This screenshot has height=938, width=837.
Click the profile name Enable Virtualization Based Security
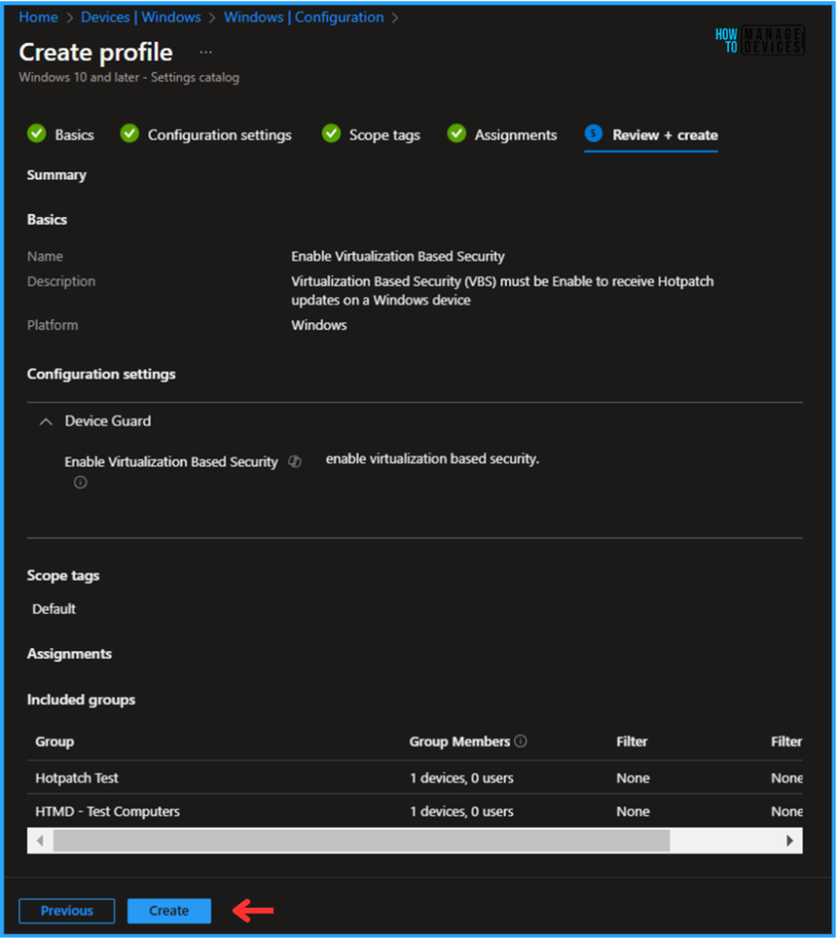point(398,256)
